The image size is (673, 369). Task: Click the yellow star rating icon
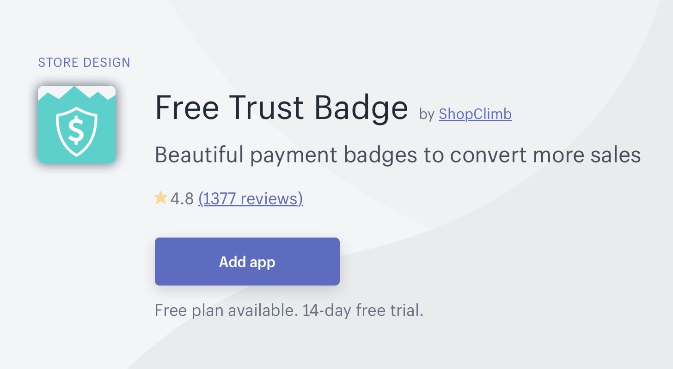tap(161, 199)
